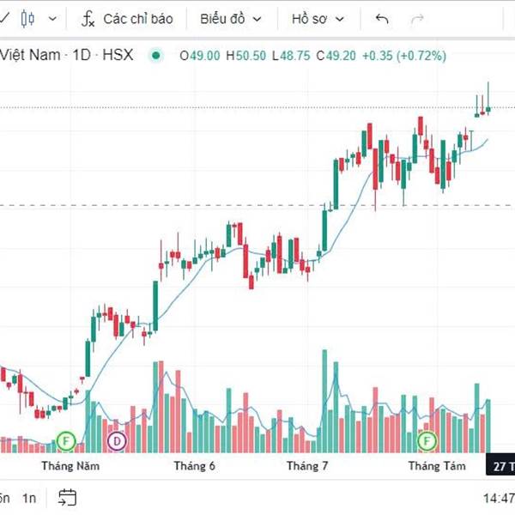Click the 14:47 clock time display
The height and width of the screenshot is (515, 515).
click(x=499, y=498)
